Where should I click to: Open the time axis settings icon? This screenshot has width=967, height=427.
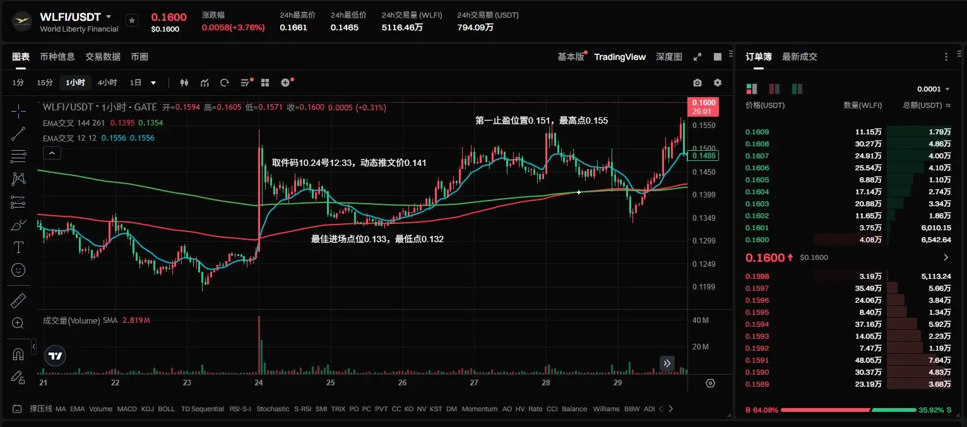pyautogui.click(x=710, y=383)
